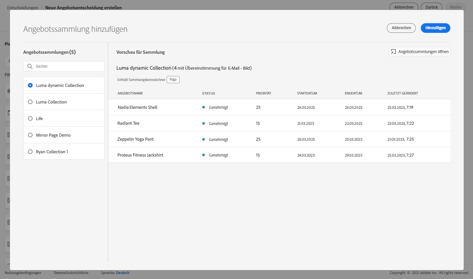
Task: Click green status dot for Radiant Tee
Action: pos(204,123)
